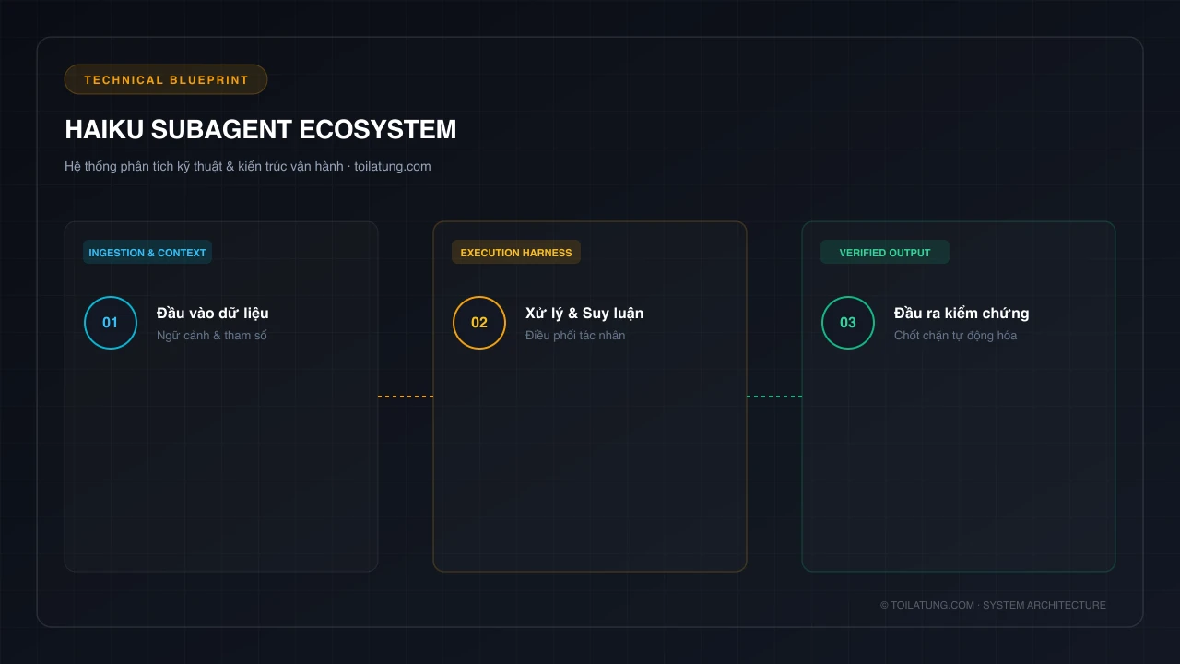Click the "Điều phối tác nhân" caption
Viewport: 1180px width, 664px height.
coord(575,336)
